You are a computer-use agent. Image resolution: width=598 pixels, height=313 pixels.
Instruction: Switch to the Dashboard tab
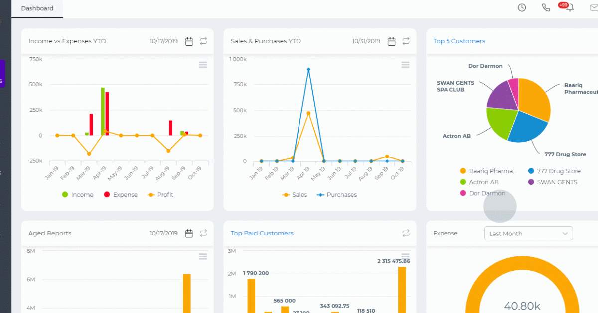pyautogui.click(x=37, y=8)
